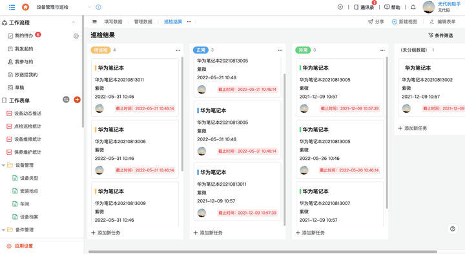465x254 pixels.
Task: Collapse the 设备管理 folder
Action: click(x=4, y=165)
